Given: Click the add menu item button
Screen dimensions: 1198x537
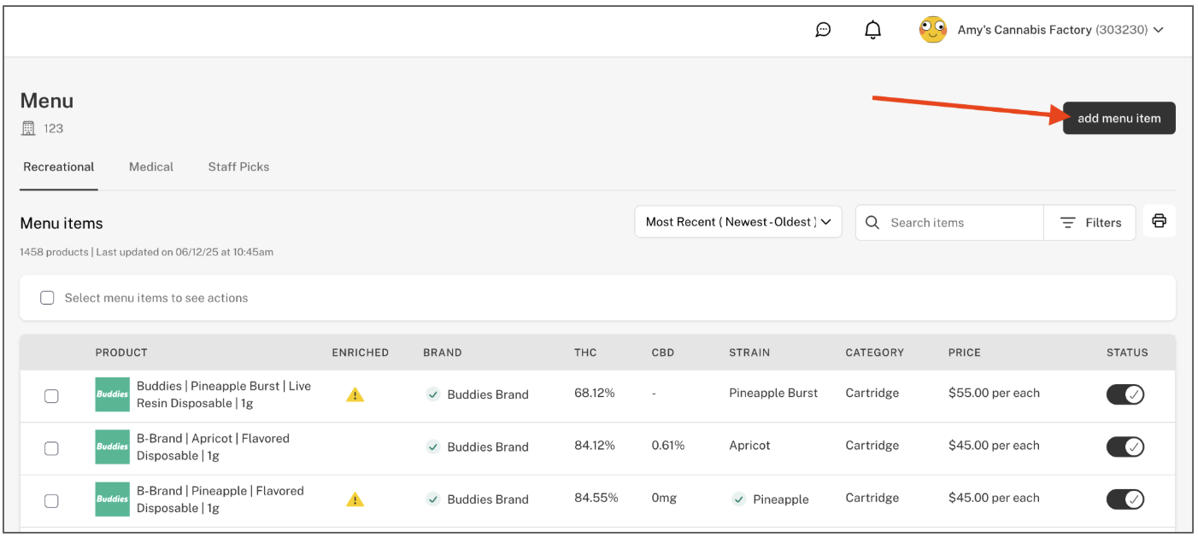Looking at the screenshot, I should coord(1119,119).
